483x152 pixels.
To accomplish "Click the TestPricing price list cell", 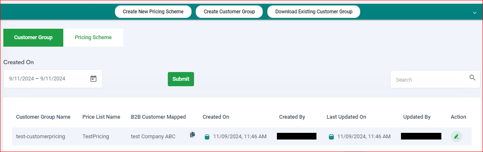I will pos(96,136).
